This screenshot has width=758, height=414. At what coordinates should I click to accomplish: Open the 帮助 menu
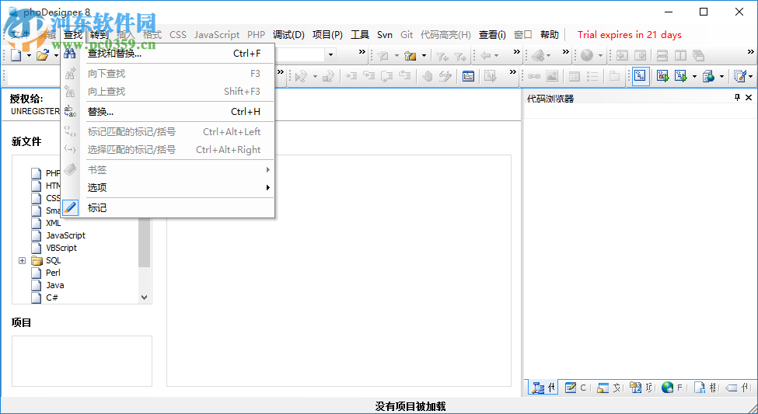pyautogui.click(x=550, y=35)
